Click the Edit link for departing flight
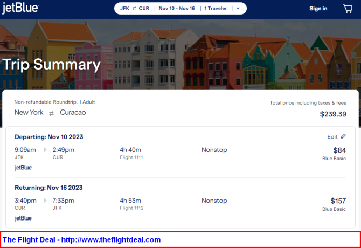Screen dimensions: 361x248 (x=332, y=137)
